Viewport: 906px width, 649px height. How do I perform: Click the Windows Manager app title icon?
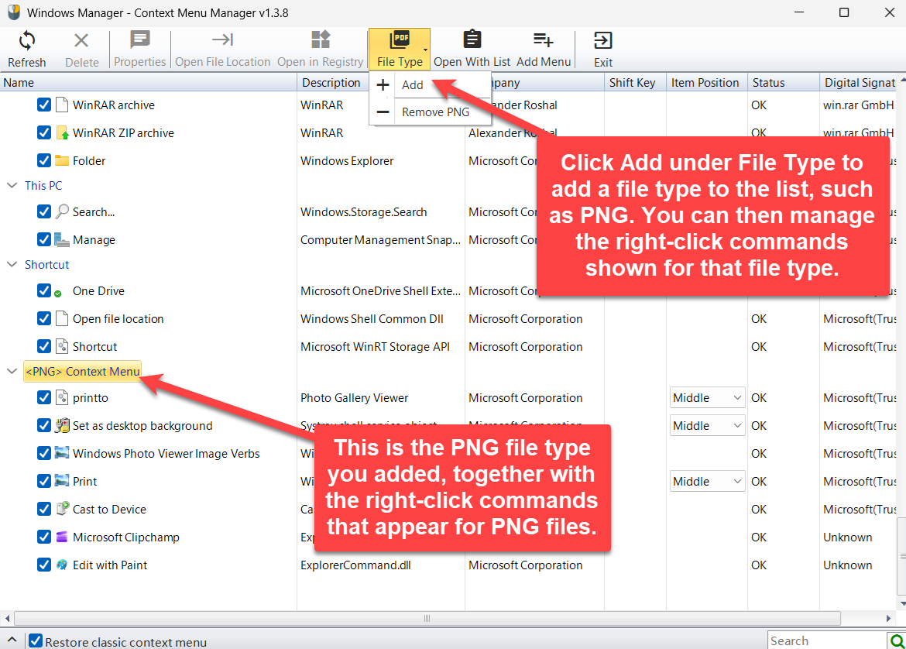(x=14, y=12)
